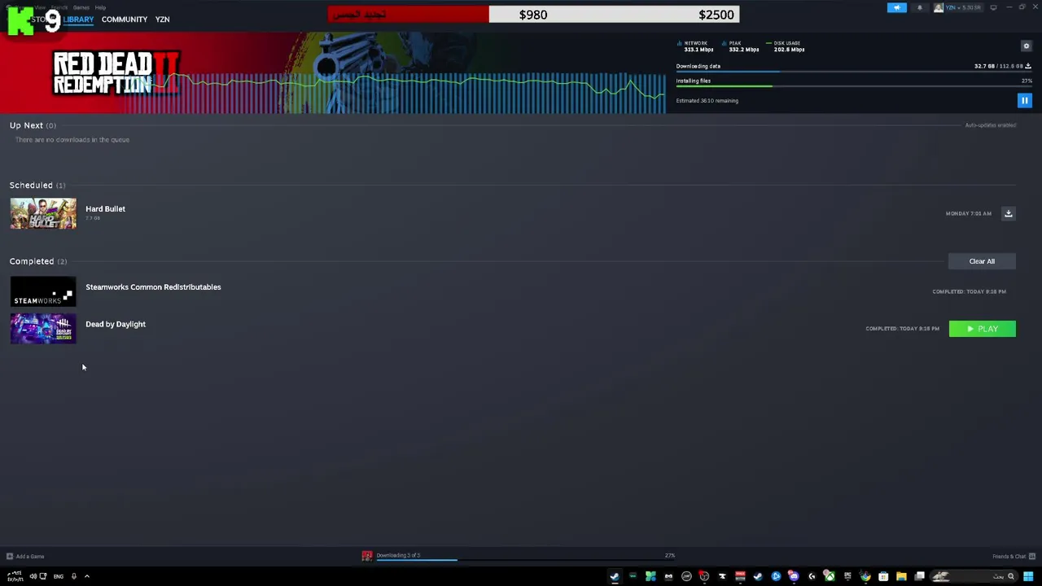Open Friends & Chat

coord(1013,557)
